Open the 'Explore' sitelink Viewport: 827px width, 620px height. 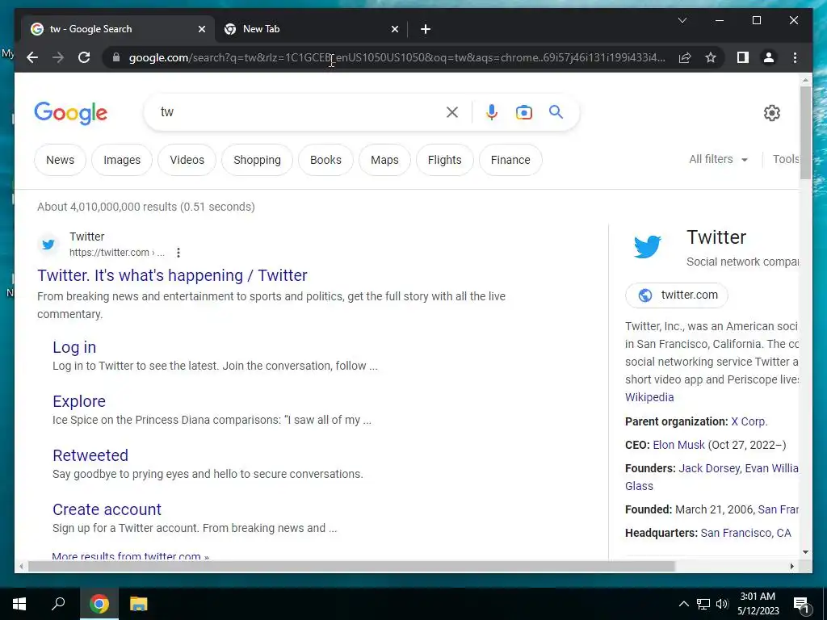pyautogui.click(x=79, y=401)
